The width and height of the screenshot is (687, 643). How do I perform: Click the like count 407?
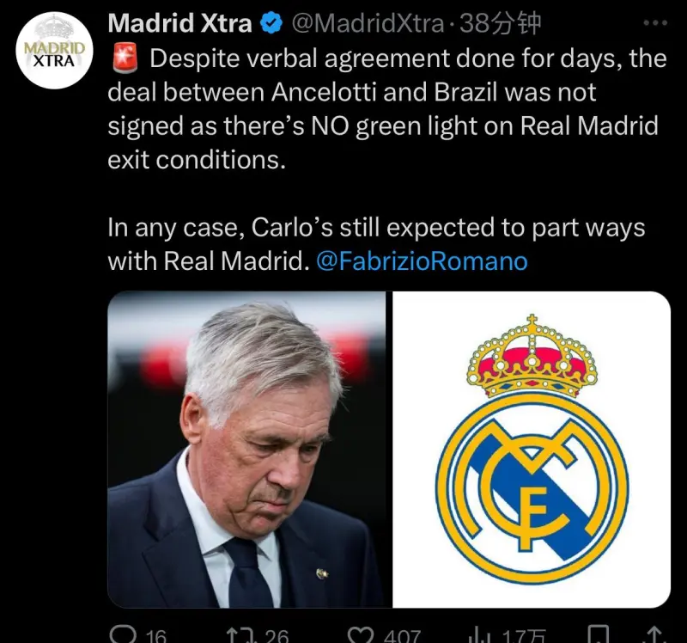[402, 635]
